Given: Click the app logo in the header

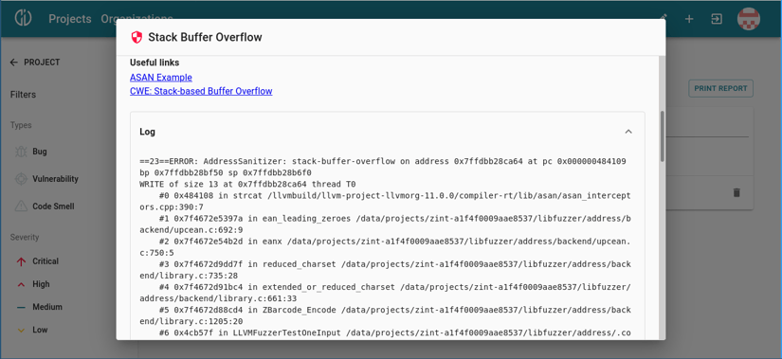Looking at the screenshot, I should [23, 19].
